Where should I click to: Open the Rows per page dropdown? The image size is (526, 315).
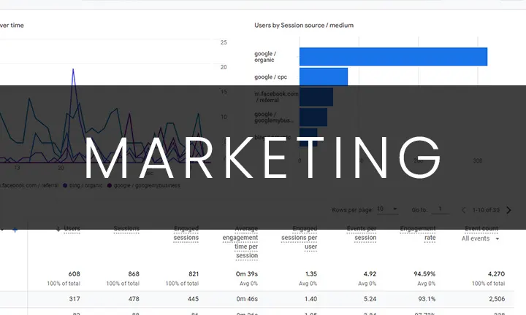pos(387,209)
